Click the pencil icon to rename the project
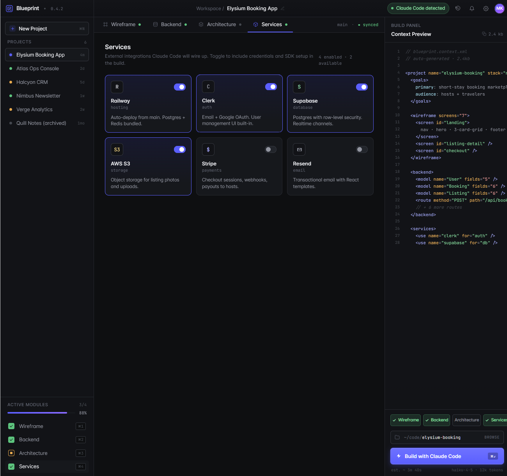The height and width of the screenshot is (476, 507). (x=283, y=9)
